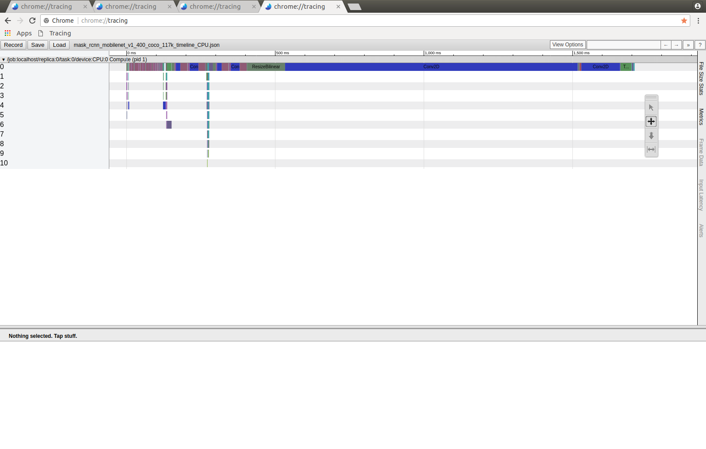Viewport: 706px width, 449px height.
Task: Go to previous search result arrow
Action: coord(666,45)
